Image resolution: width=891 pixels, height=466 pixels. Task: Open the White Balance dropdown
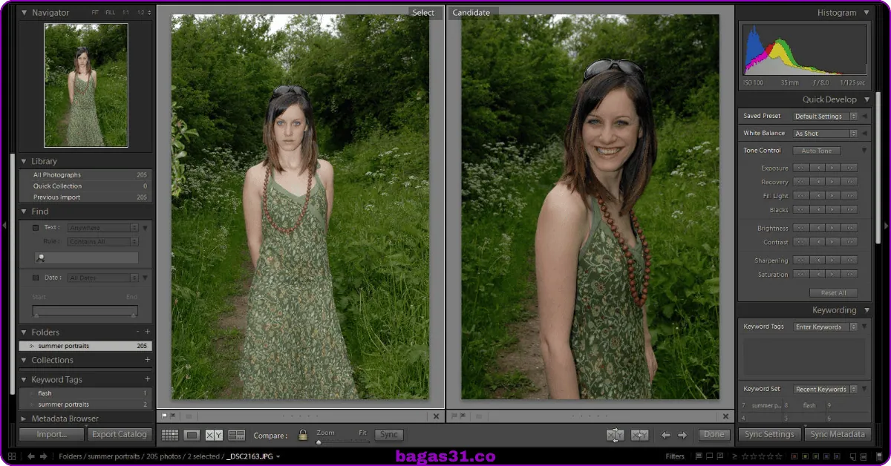[825, 134]
